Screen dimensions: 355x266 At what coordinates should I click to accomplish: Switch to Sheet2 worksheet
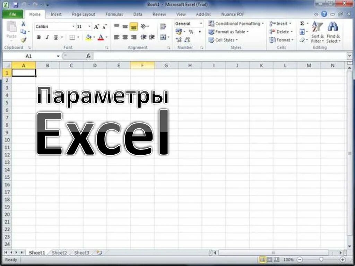click(59, 252)
